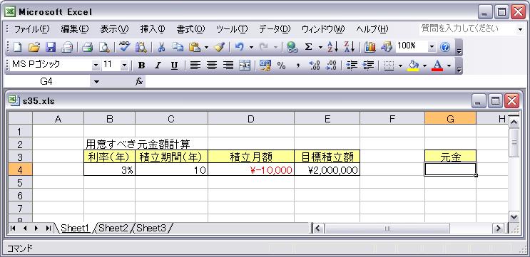This screenshot has height=257, width=530.
Task: Open the 書式(O) menu
Action: point(190,29)
